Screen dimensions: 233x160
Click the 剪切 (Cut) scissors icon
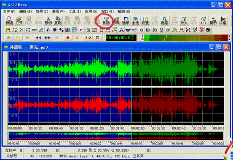48,21
